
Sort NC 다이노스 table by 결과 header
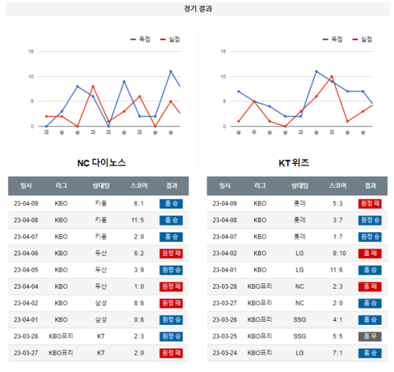click(x=171, y=186)
